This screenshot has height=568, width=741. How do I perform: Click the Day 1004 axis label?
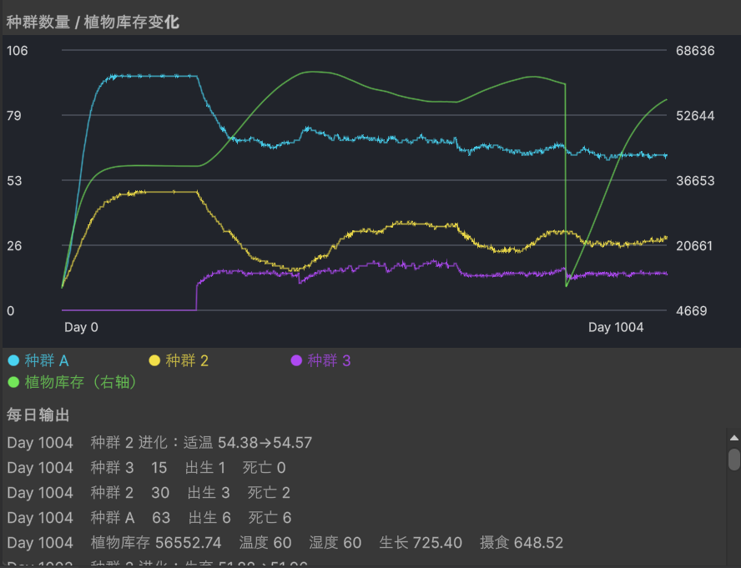click(x=616, y=327)
